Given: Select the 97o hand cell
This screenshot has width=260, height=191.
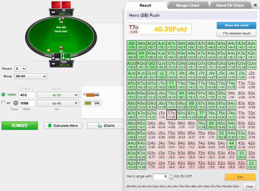Looking at the screenshot, I should pos(181,115).
